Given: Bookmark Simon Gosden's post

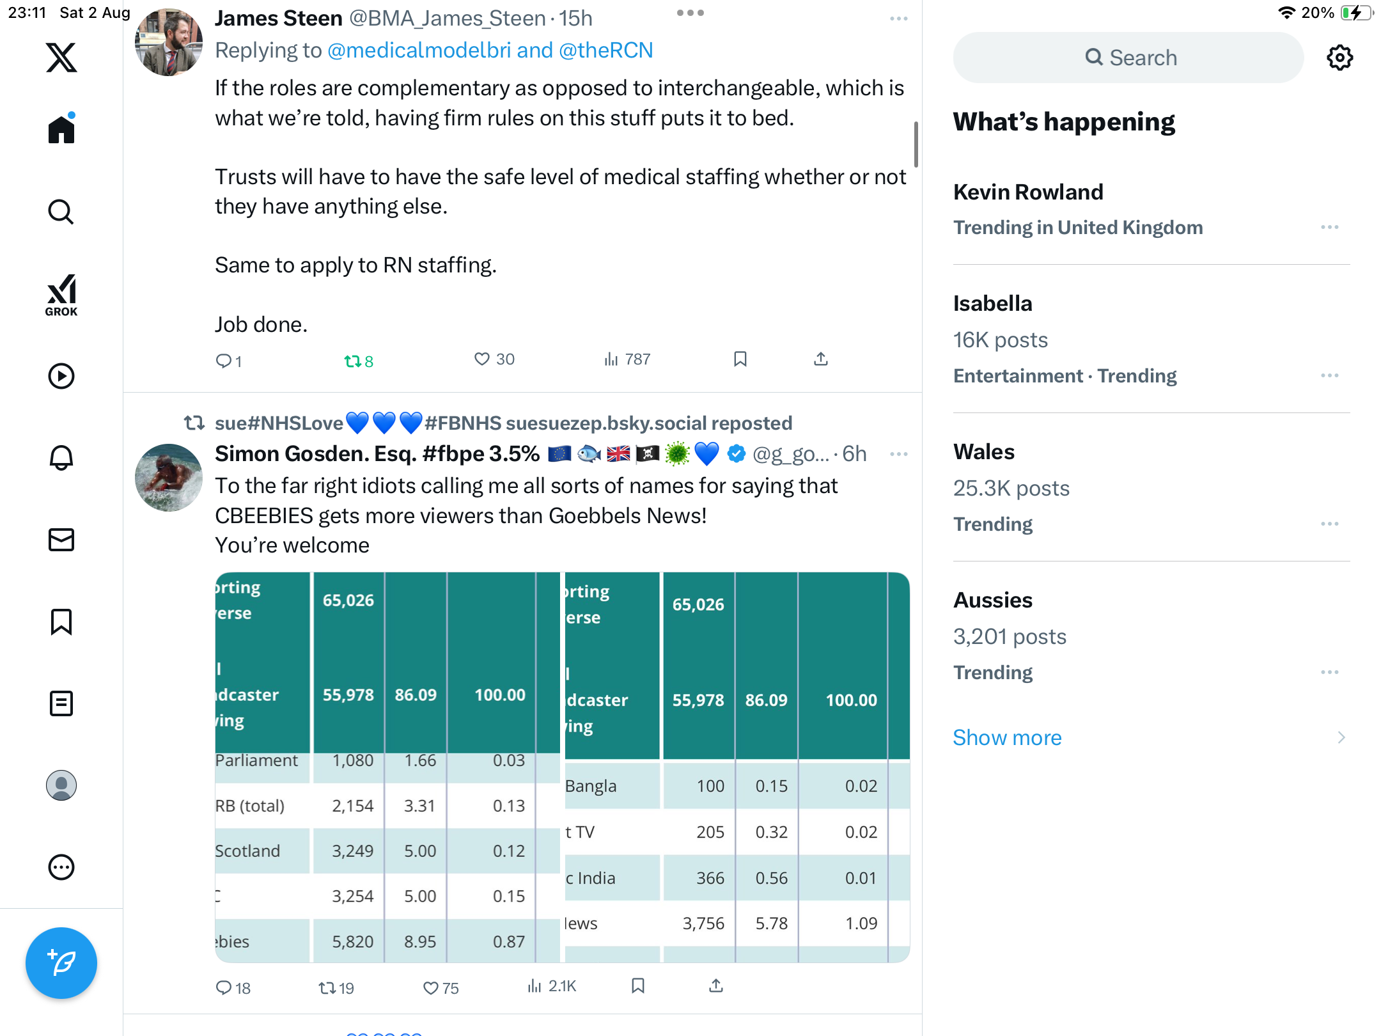Looking at the screenshot, I should (x=637, y=986).
